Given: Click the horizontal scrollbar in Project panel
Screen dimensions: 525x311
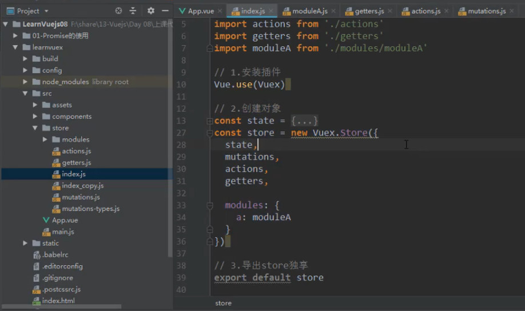Looking at the screenshot, I should click(x=62, y=306).
